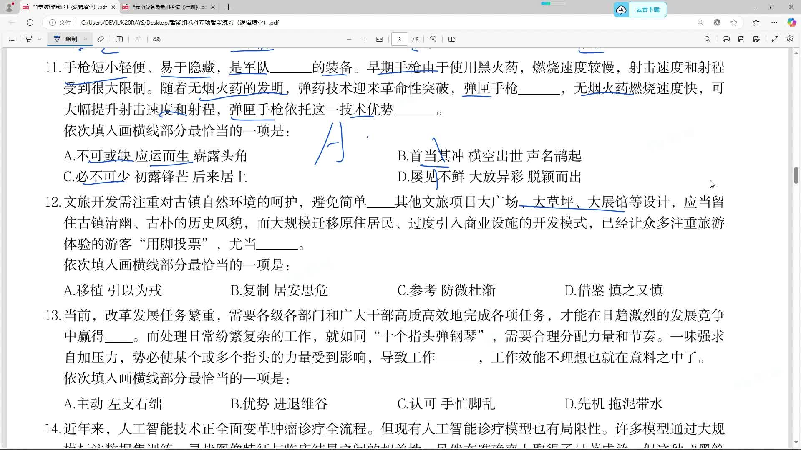Expand the highlight color dropdown arrow
Image resolution: width=801 pixels, height=450 pixels.
[x=40, y=39]
